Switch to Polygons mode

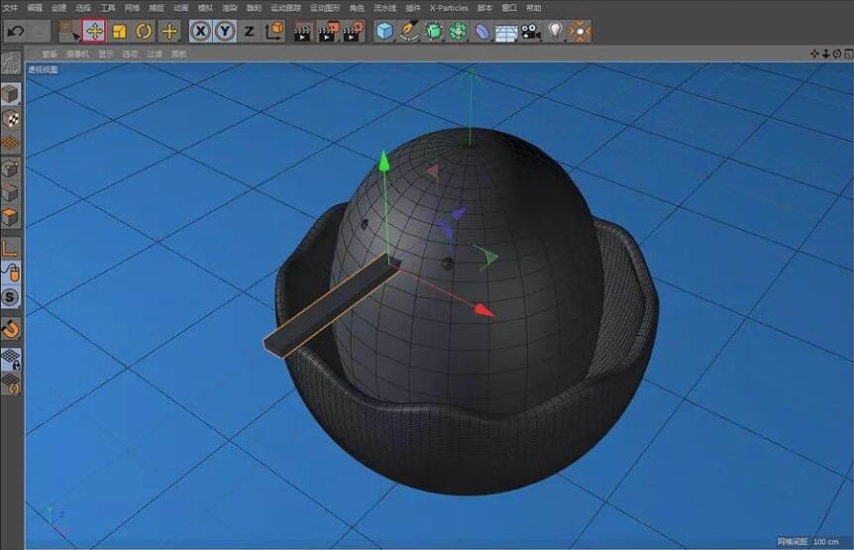10,217
